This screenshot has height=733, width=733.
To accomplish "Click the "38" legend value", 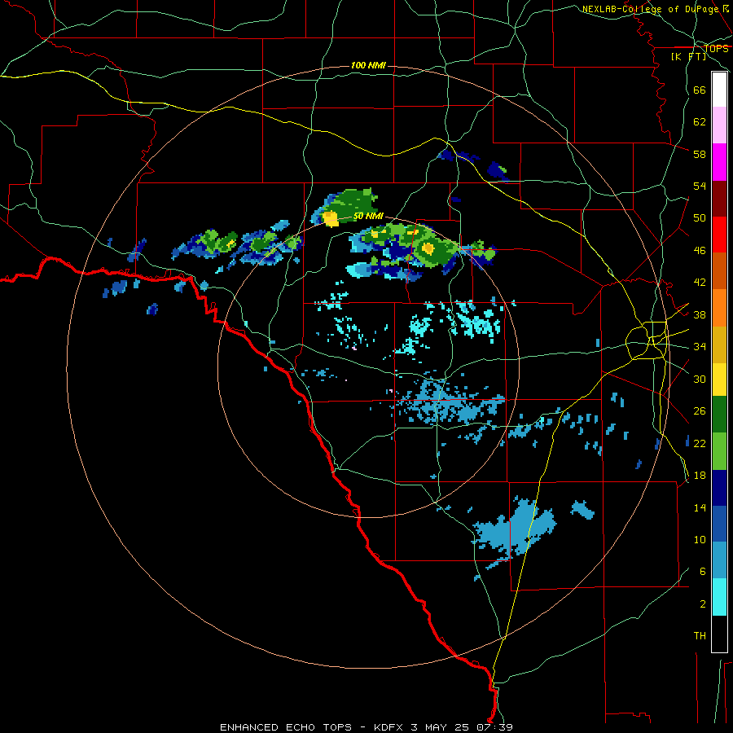I will (700, 314).
